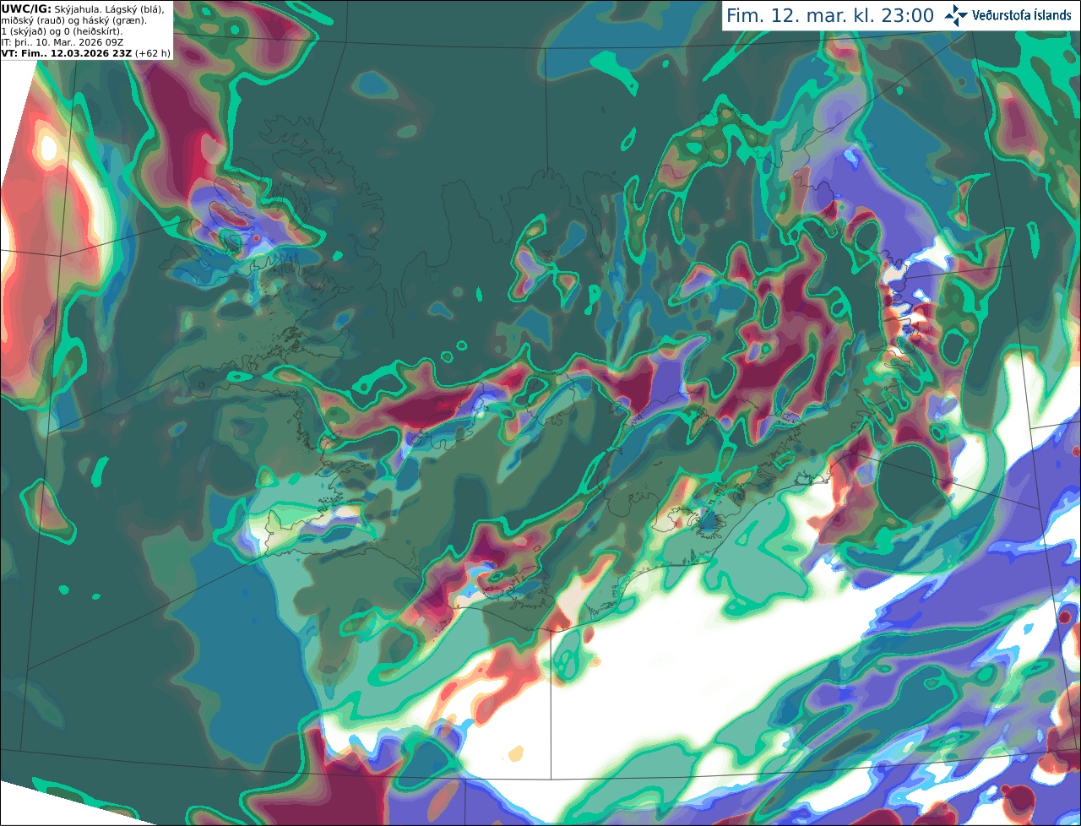Click the 'Fim. 12. mar. kl. 23:00' timestamp
Image resolution: width=1081 pixels, height=826 pixels.
[830, 15]
